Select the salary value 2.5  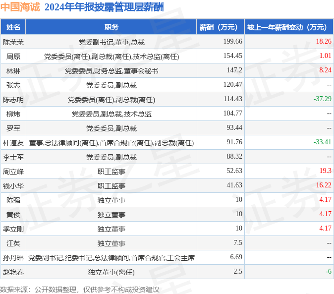238,271
